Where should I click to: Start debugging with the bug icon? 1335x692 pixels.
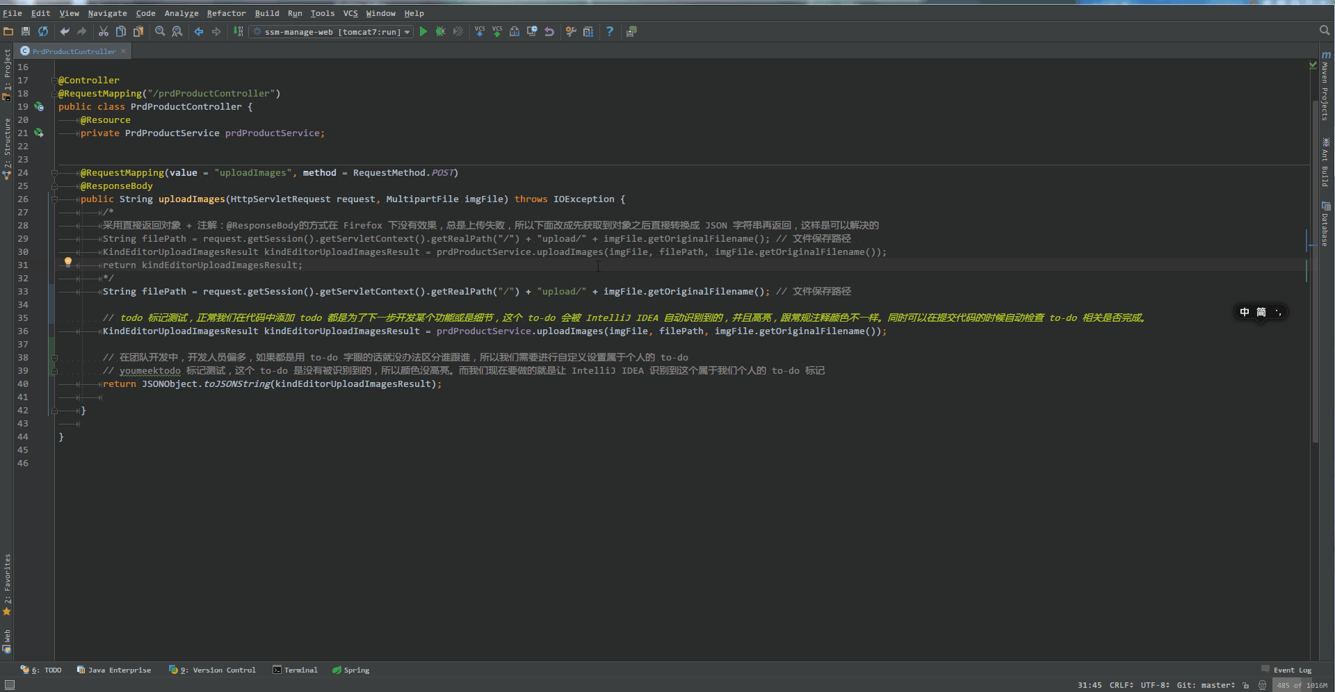click(440, 32)
